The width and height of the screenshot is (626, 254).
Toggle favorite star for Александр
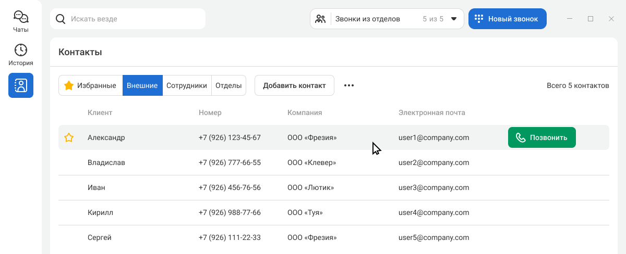69,138
